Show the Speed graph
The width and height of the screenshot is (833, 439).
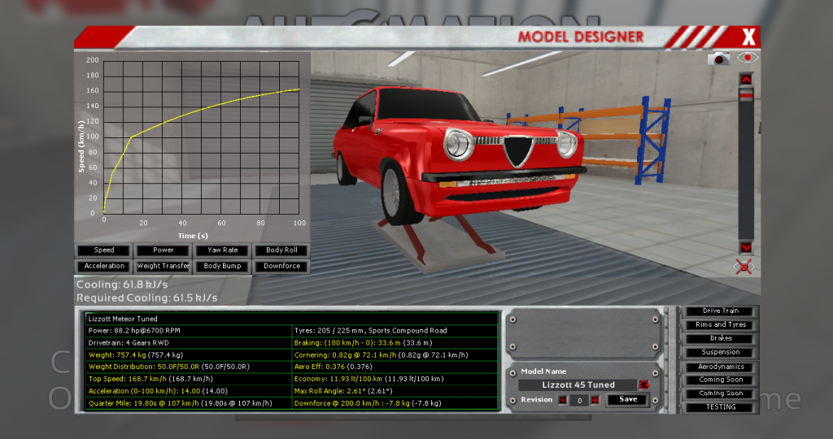point(104,250)
